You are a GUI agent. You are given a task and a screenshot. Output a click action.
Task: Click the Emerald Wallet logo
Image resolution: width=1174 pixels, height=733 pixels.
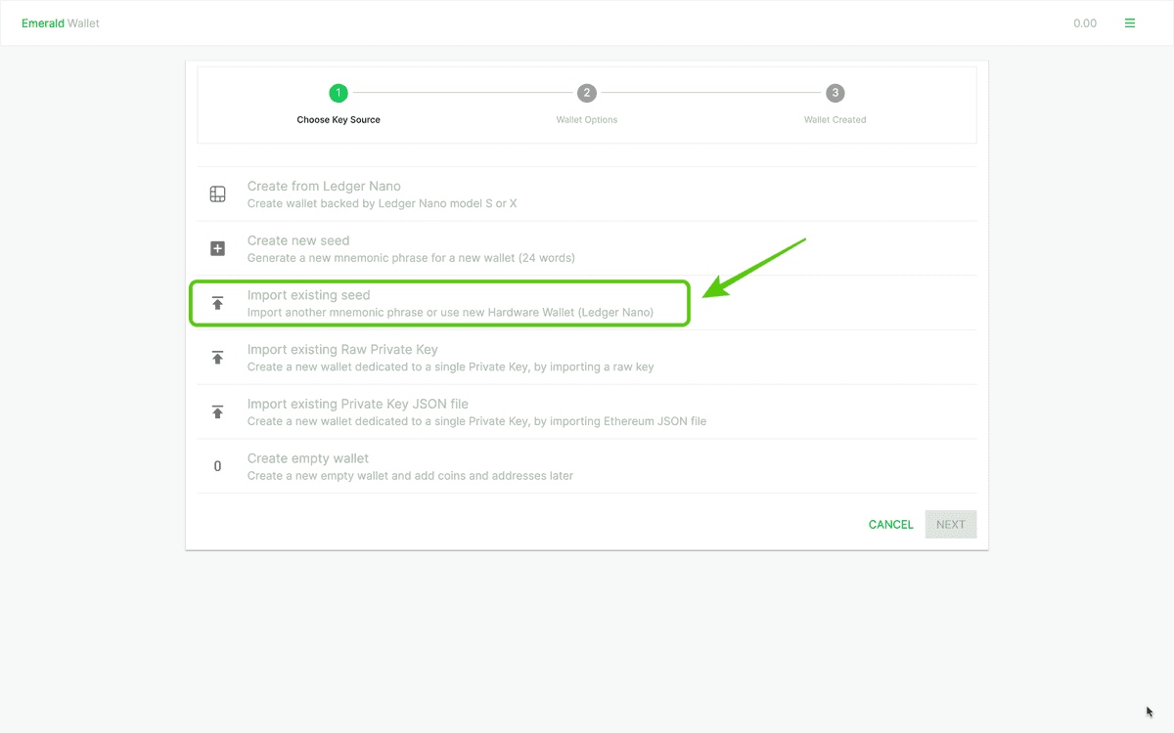pos(60,22)
